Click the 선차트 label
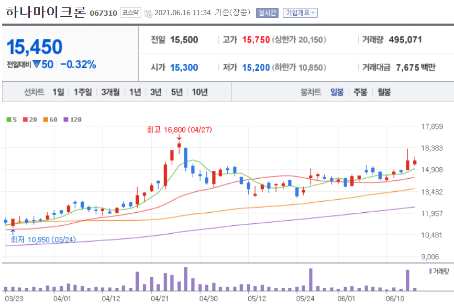Viewport: 454px width, 305px height. (34, 92)
